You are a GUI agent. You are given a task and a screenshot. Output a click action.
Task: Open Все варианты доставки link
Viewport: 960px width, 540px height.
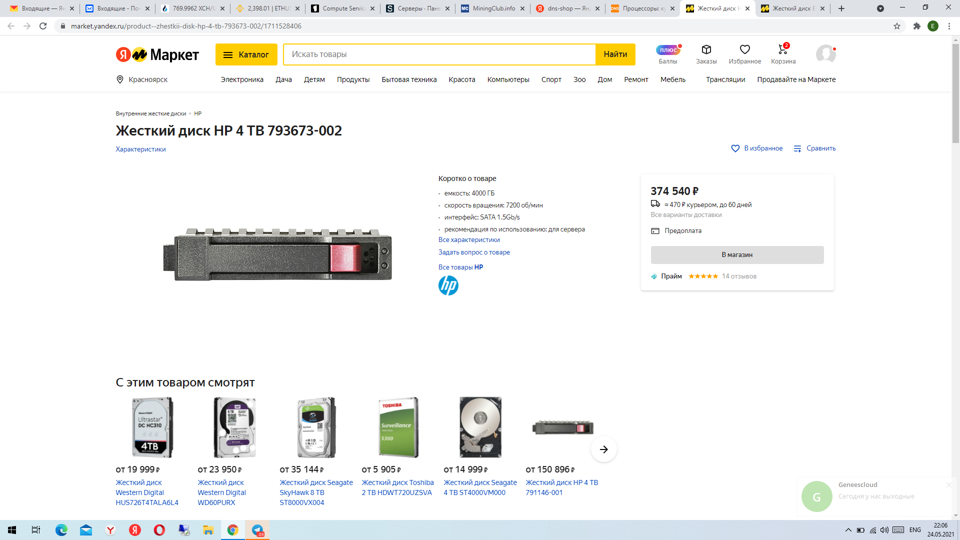click(686, 215)
